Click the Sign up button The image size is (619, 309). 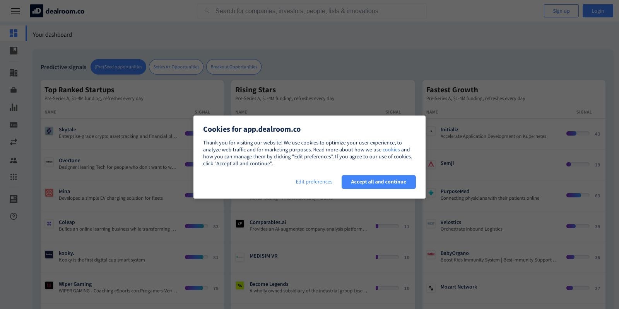coord(561,11)
